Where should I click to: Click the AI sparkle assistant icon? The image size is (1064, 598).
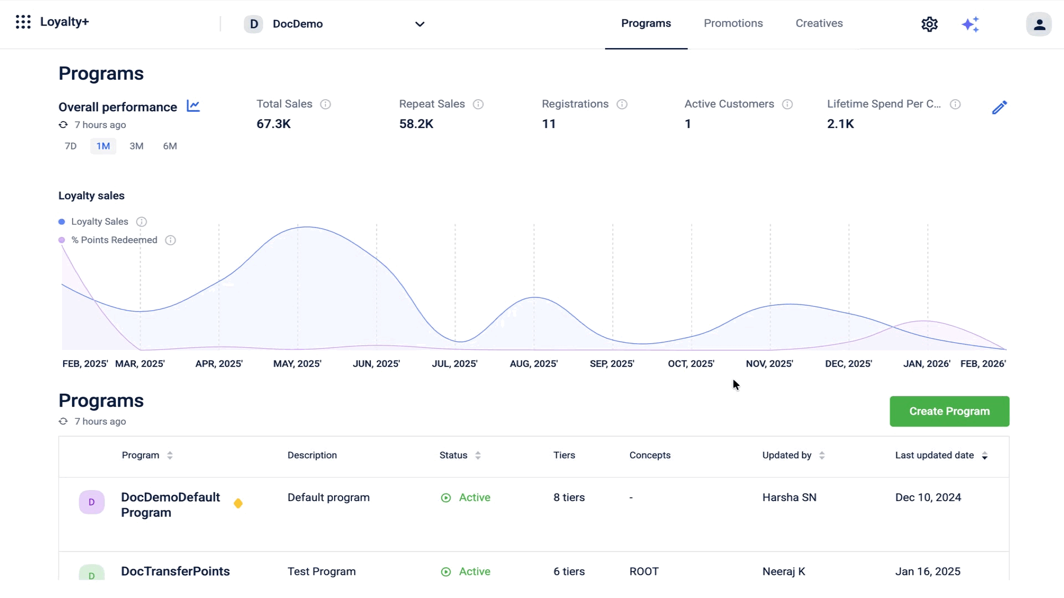click(970, 24)
